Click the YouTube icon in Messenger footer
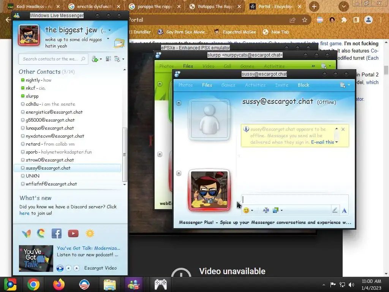The height and width of the screenshot is (292, 389). click(x=73, y=233)
